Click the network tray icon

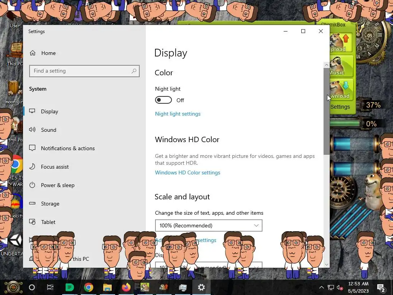coord(330,287)
